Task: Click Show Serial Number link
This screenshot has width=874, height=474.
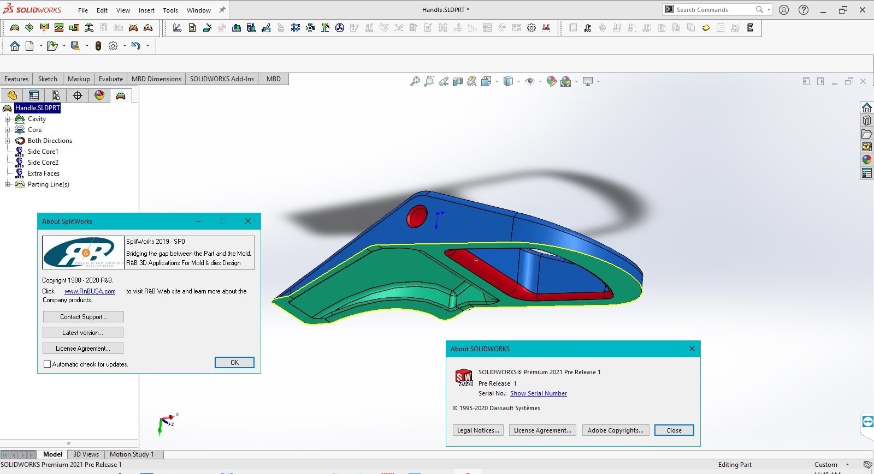Action: tap(539, 393)
